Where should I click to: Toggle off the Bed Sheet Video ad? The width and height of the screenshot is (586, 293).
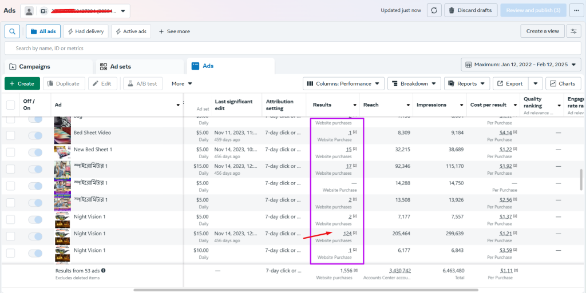coord(35,135)
